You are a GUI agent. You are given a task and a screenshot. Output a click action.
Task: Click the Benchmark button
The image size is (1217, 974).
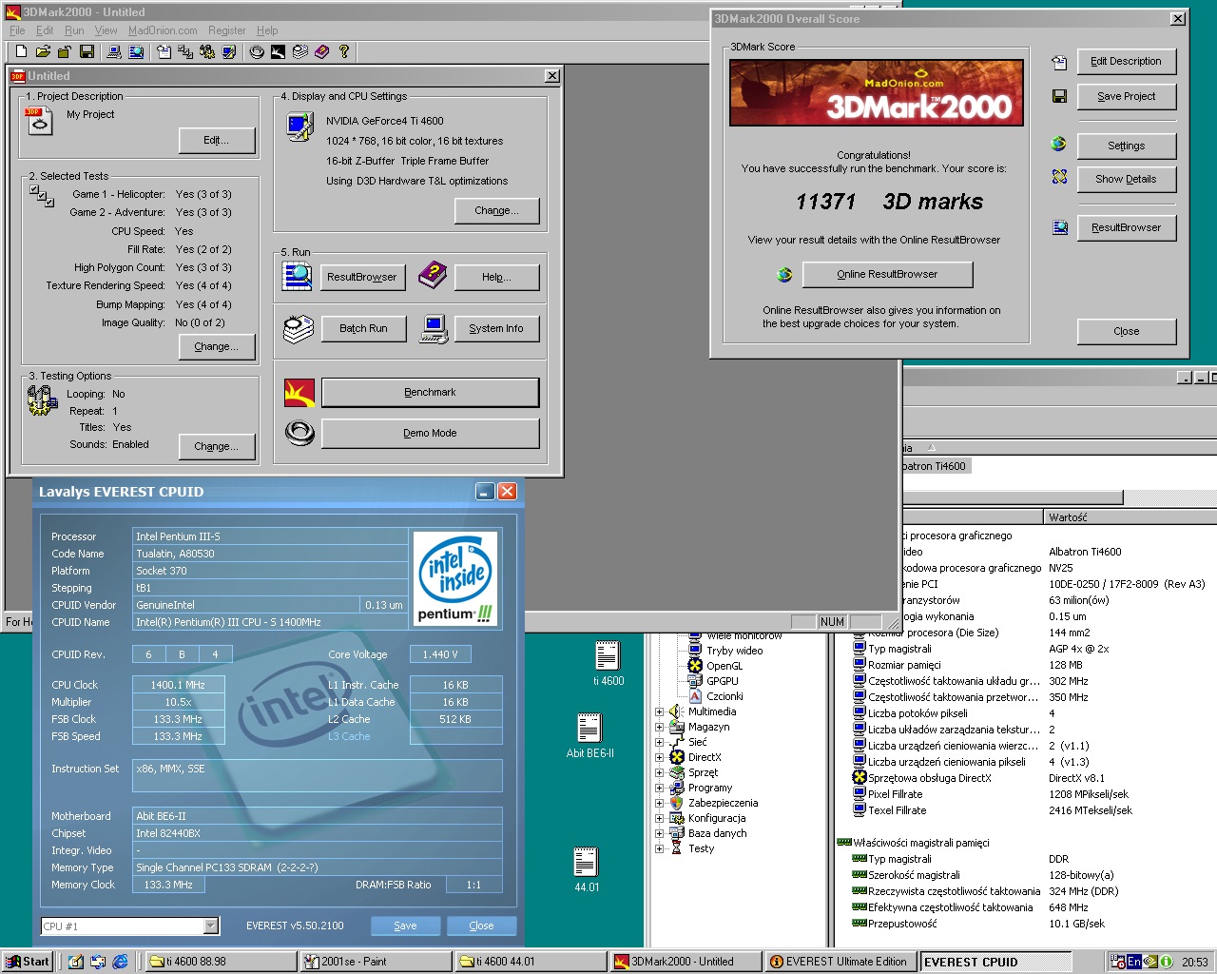[x=430, y=392]
